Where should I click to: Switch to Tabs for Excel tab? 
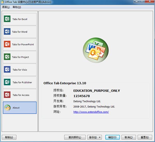tap(20, 19)
